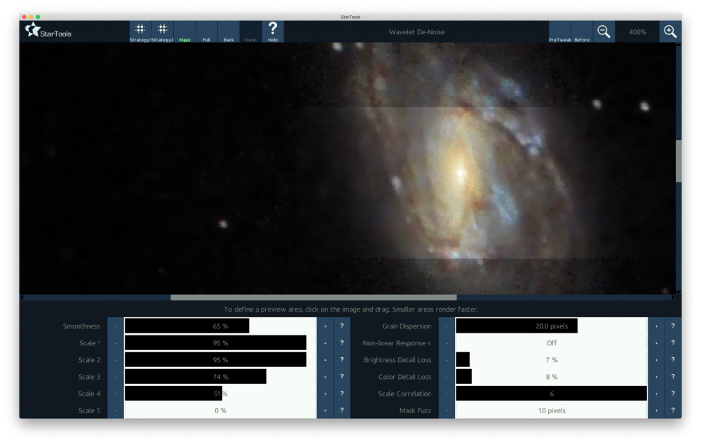Decrease Non-linear Response with minus button
Image resolution: width=701 pixels, height=444 pixels.
coord(447,343)
